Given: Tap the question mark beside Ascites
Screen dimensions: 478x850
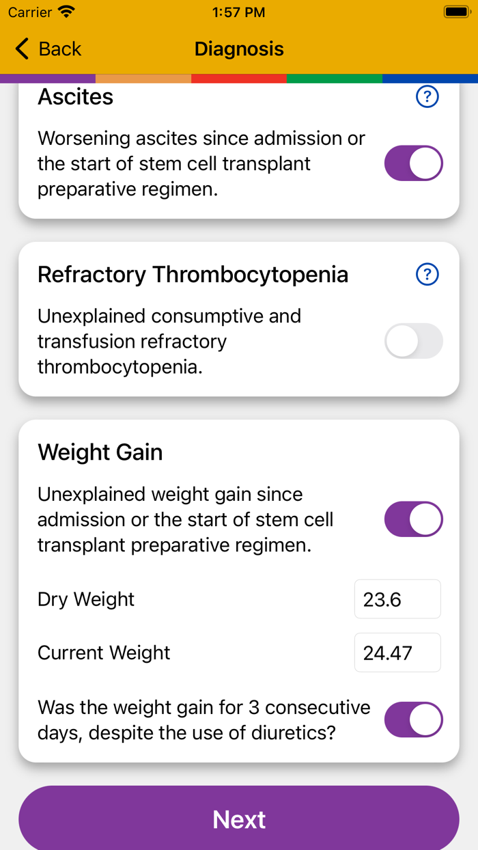Looking at the screenshot, I should [x=427, y=96].
